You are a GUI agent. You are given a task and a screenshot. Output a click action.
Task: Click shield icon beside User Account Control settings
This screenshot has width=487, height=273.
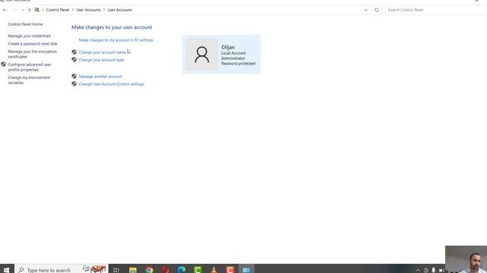tap(74, 84)
